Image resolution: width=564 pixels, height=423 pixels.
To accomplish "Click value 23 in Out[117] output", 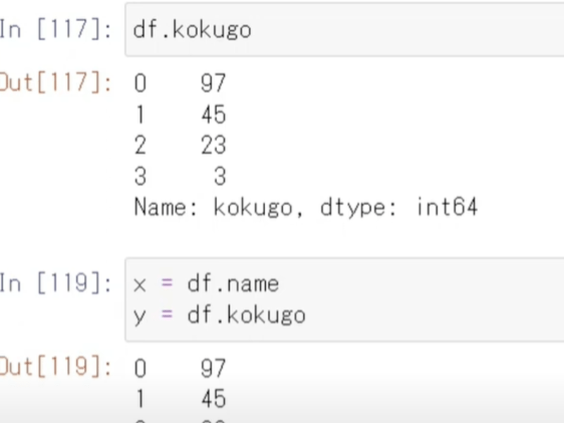I will coord(213,145).
